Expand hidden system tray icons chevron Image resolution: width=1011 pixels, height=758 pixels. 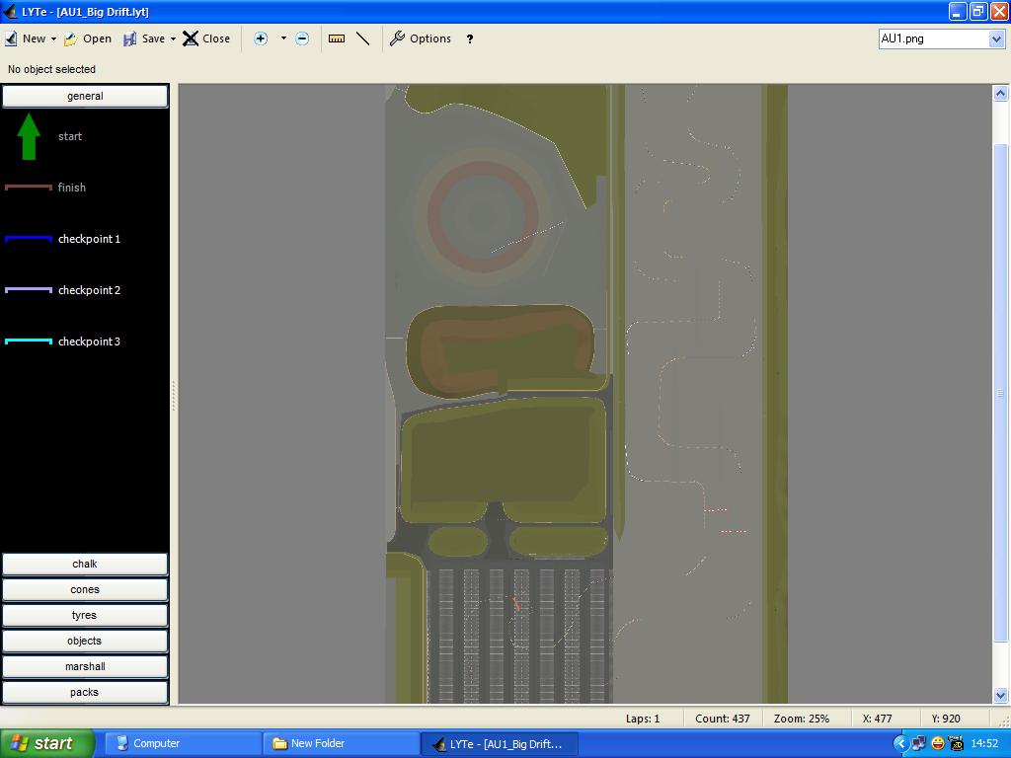click(x=900, y=743)
